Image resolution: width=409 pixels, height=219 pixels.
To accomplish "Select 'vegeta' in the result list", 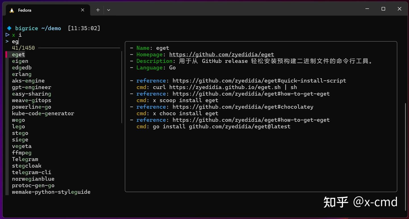I will [22, 146].
